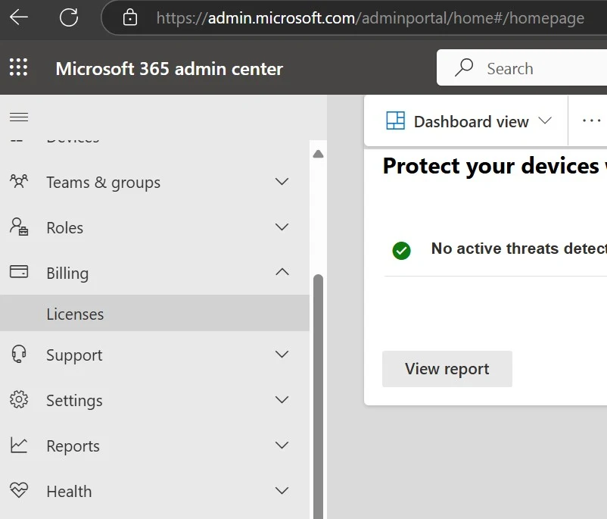Select the Support headset icon
This screenshot has height=519, width=607.
click(x=19, y=354)
